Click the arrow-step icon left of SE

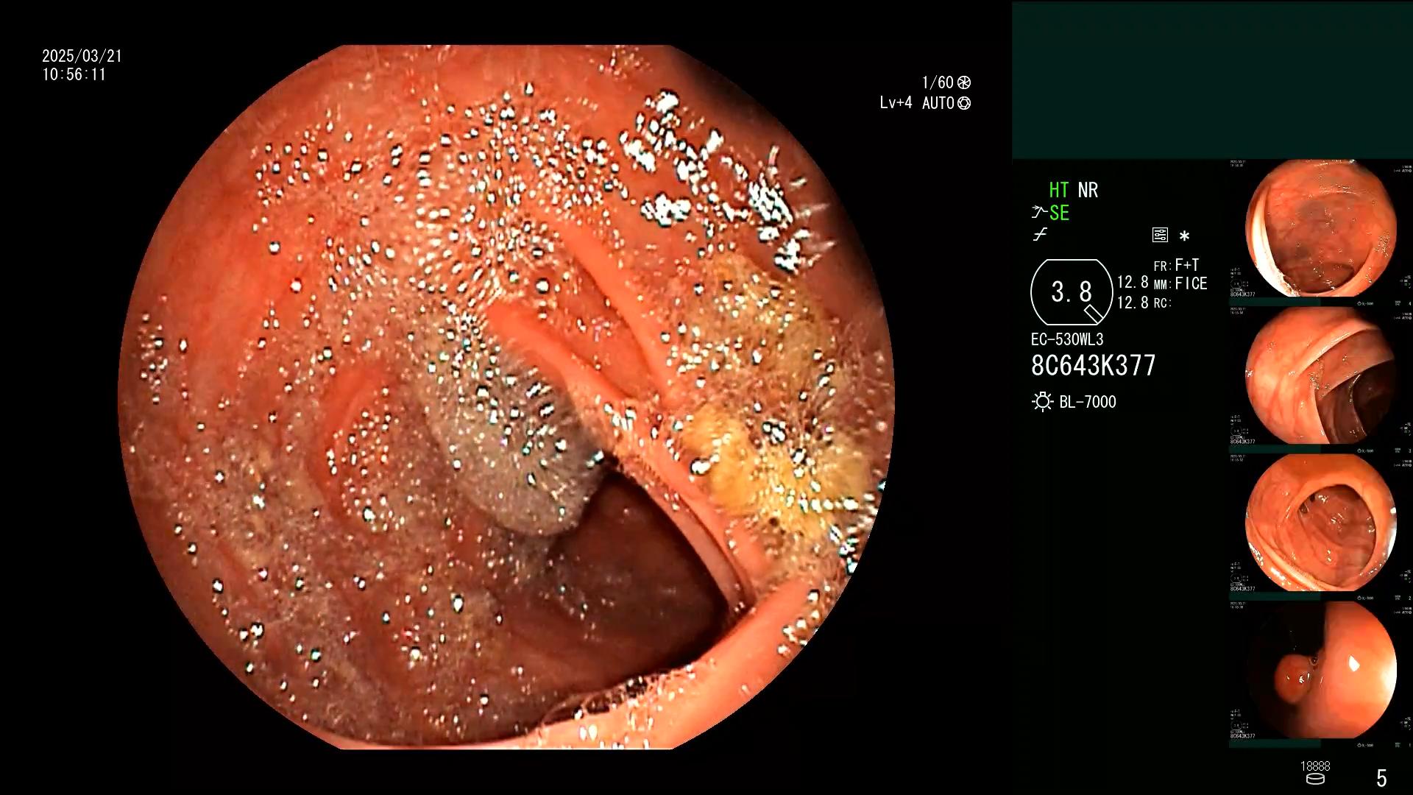click(x=1038, y=213)
